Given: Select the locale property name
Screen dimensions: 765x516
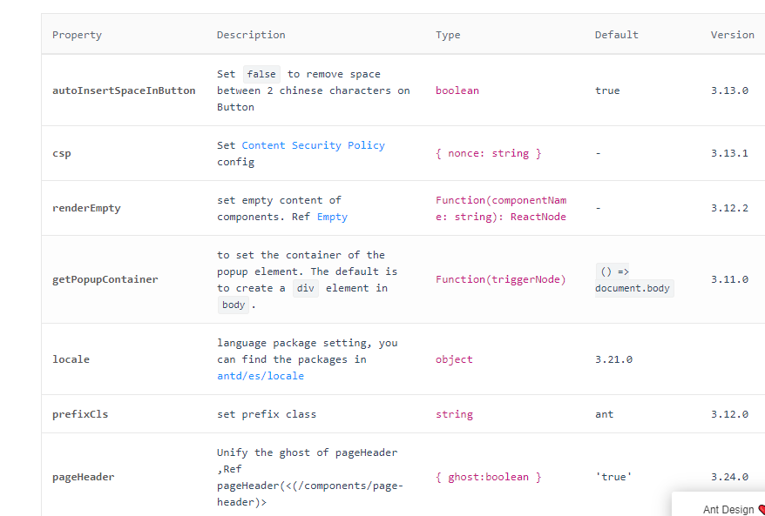Looking at the screenshot, I should [x=71, y=359].
